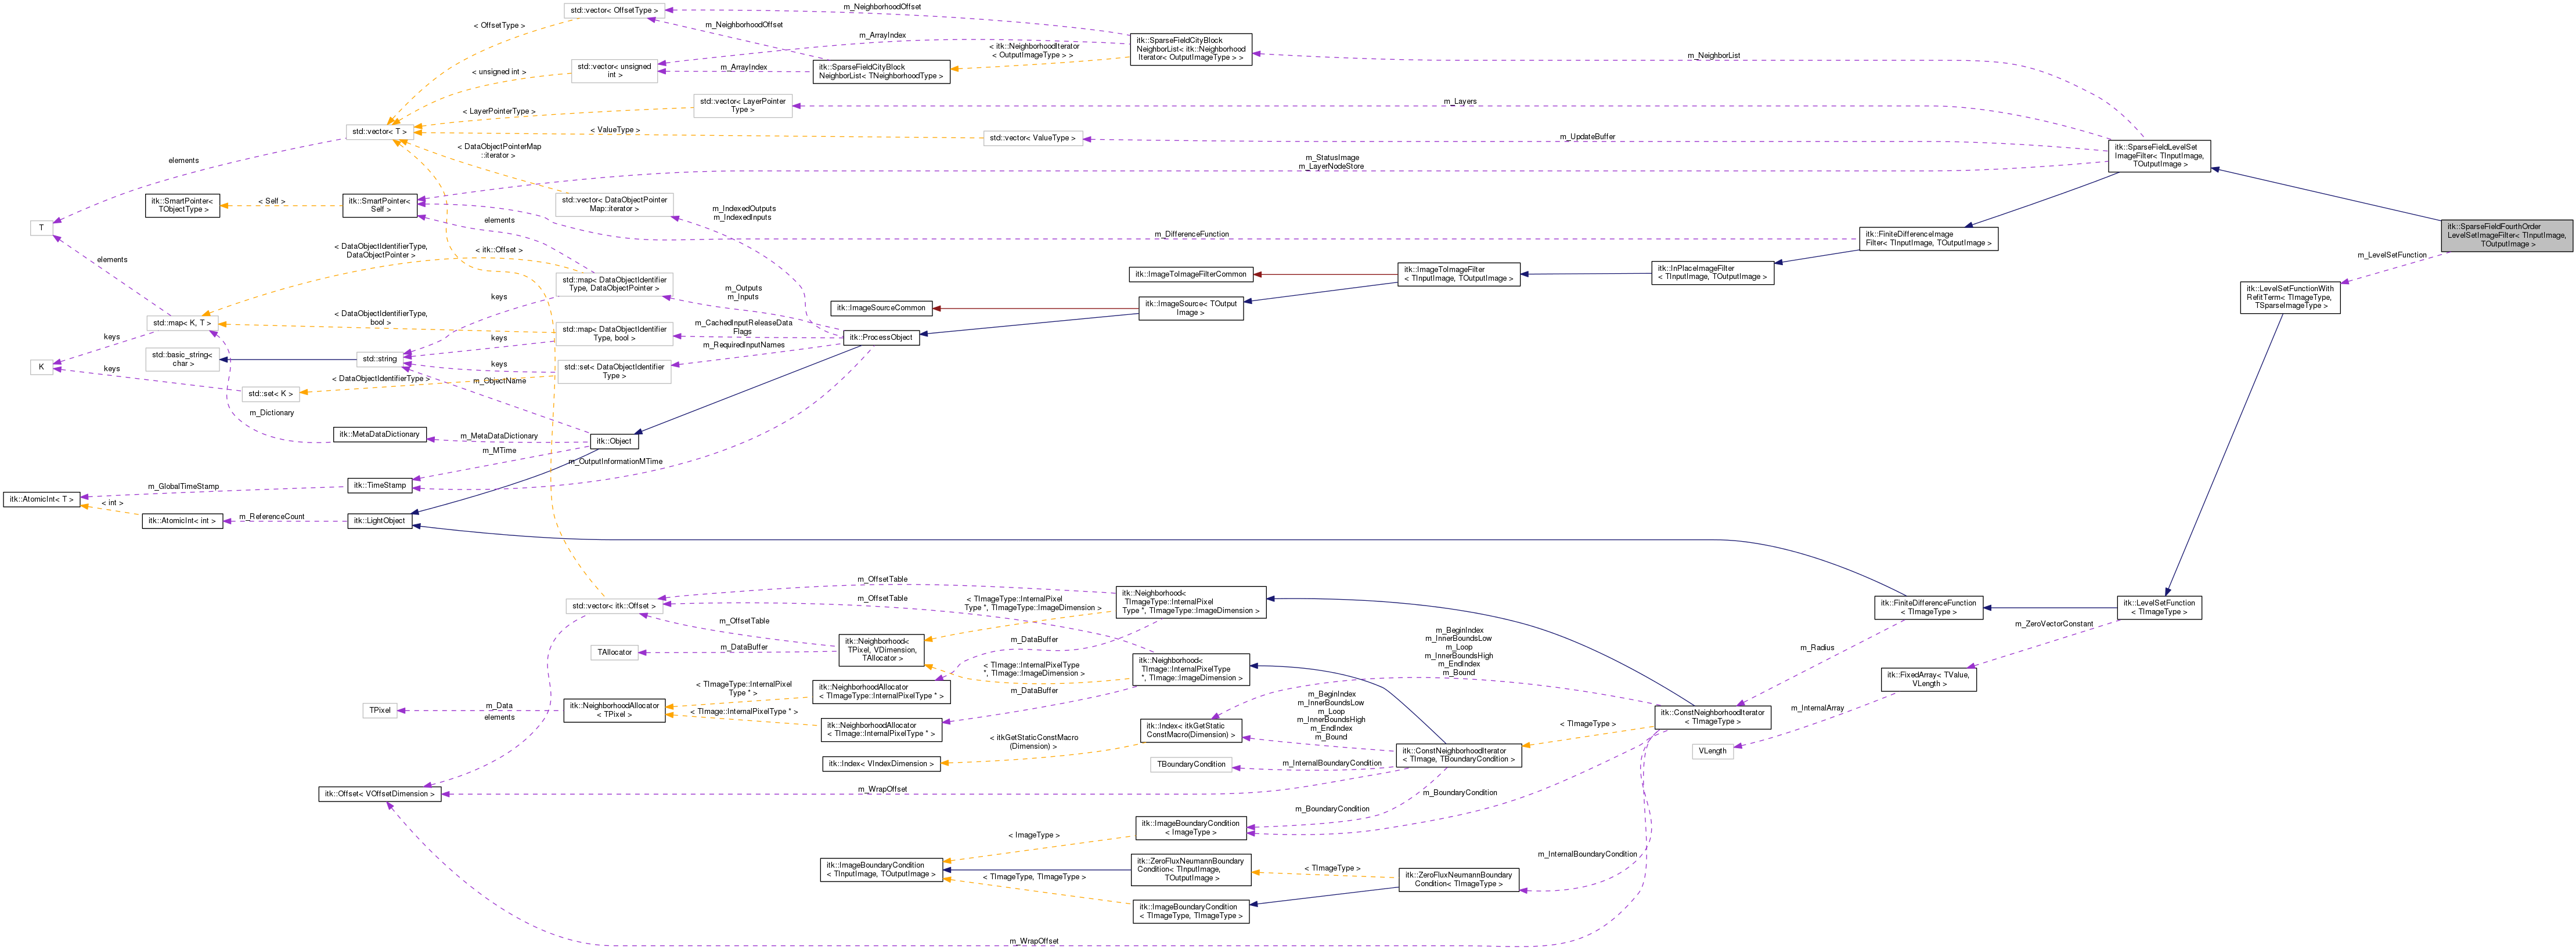Open the itk::SmartPointer< Self > node
This screenshot has width=2576, height=950.
(379, 205)
